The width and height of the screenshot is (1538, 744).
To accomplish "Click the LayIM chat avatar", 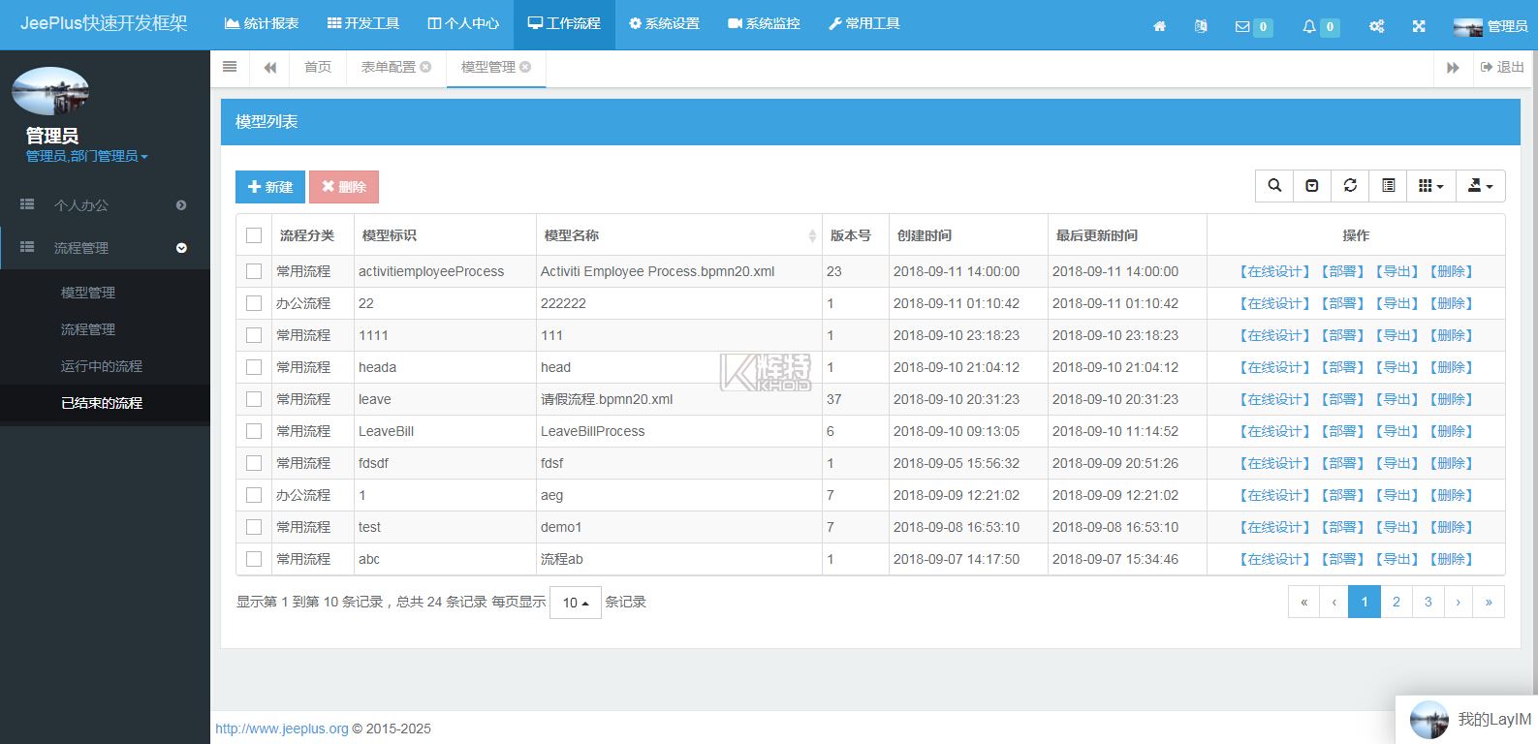I will click(1428, 720).
